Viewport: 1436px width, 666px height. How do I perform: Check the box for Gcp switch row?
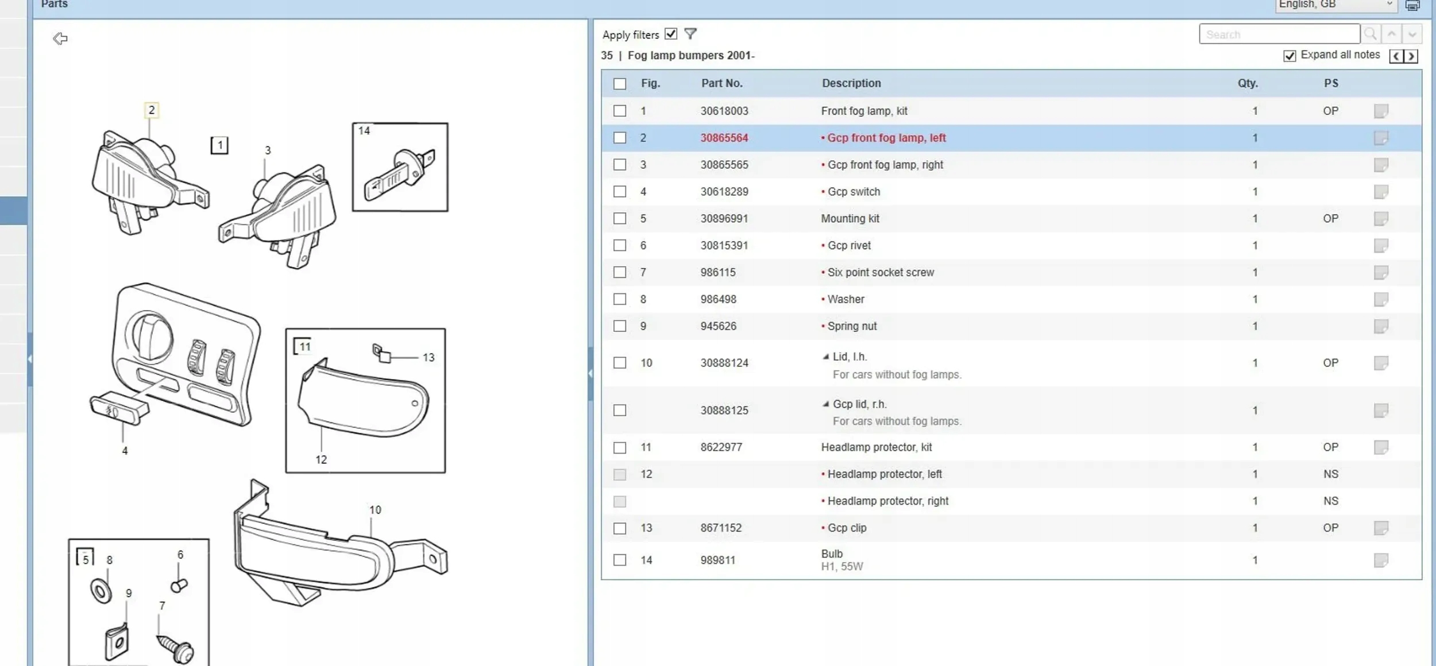click(x=620, y=192)
